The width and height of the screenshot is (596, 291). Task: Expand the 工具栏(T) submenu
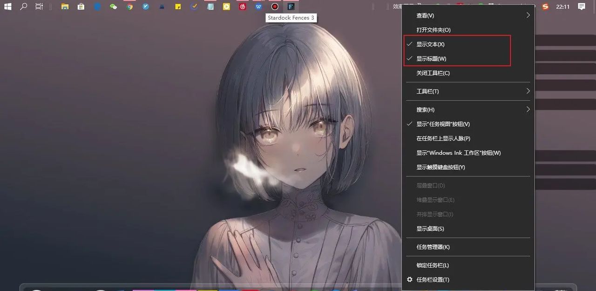(468, 91)
